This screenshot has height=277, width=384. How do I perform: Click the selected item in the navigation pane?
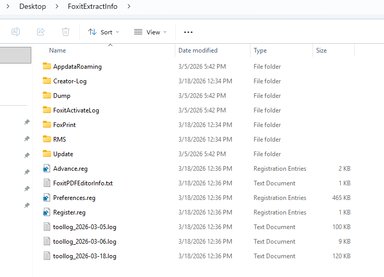pos(16,55)
